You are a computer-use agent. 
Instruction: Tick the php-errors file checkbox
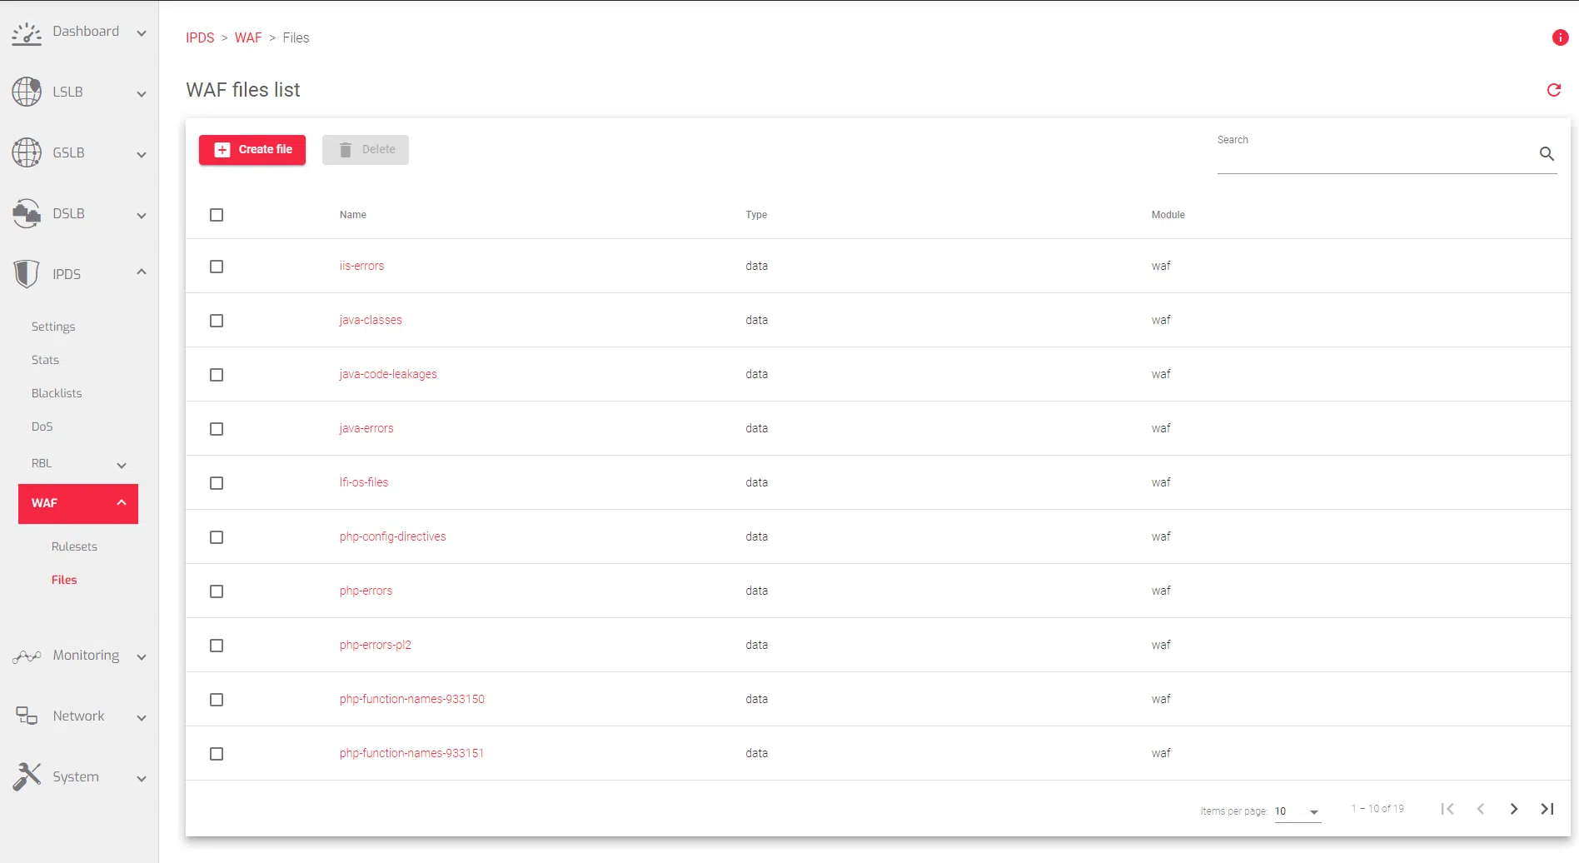[217, 591]
